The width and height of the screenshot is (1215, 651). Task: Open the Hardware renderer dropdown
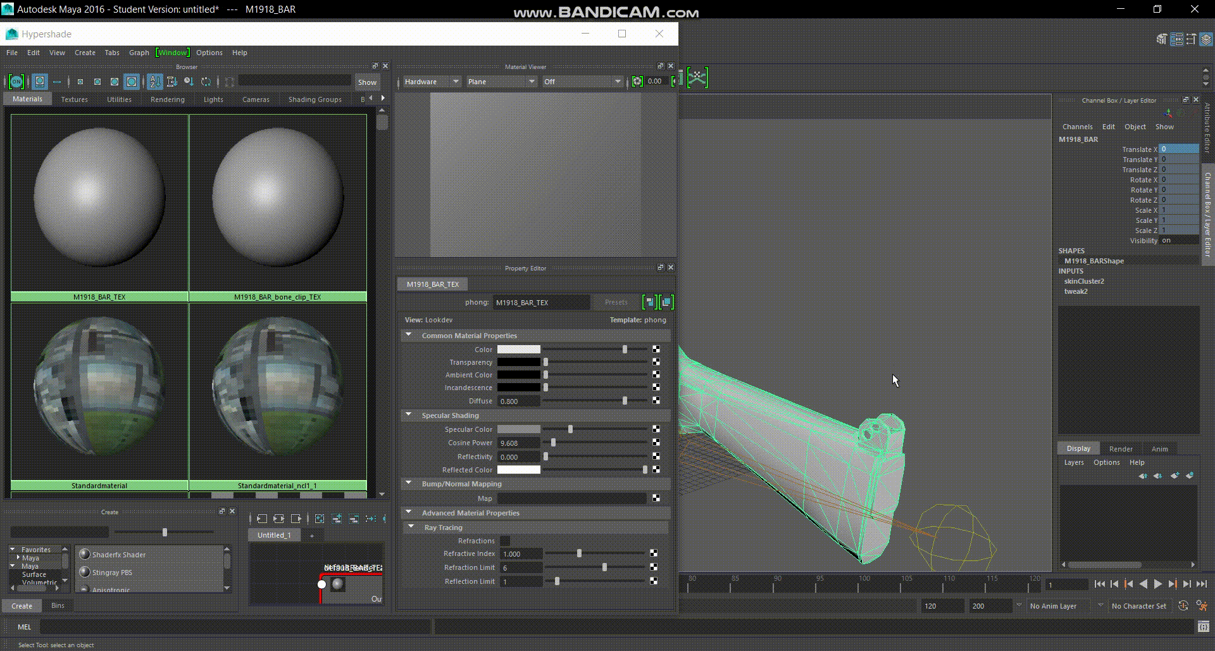(x=432, y=82)
